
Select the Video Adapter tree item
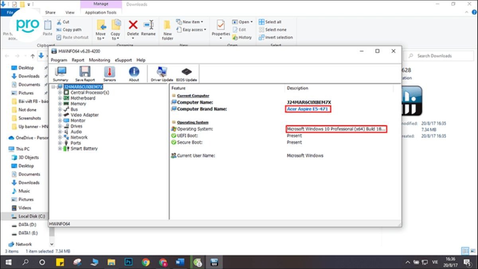pos(84,115)
